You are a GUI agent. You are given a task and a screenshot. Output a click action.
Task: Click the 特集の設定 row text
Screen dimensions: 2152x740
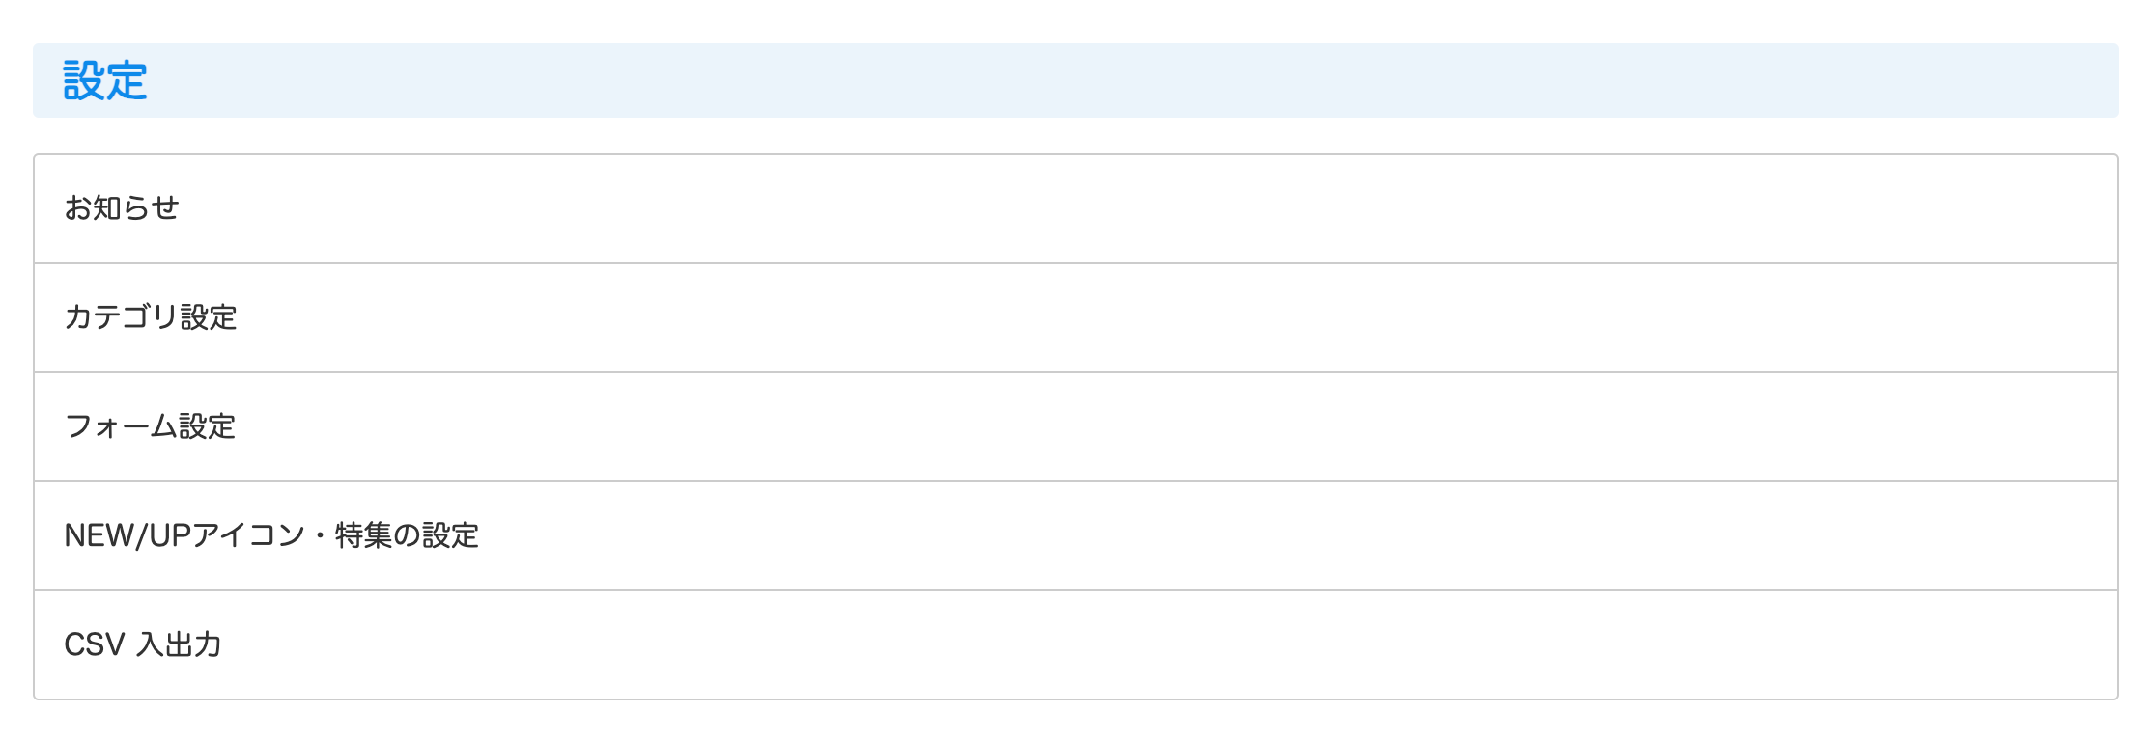[x=407, y=535]
